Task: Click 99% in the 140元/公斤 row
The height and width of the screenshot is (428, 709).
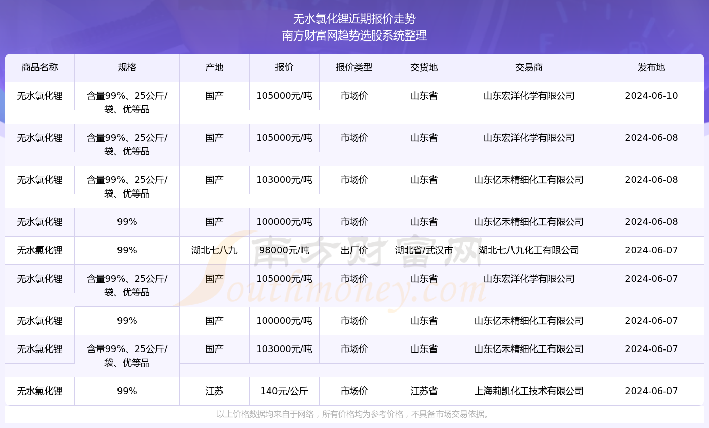Action: [127, 391]
